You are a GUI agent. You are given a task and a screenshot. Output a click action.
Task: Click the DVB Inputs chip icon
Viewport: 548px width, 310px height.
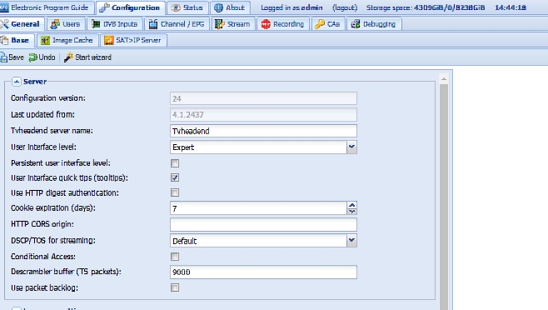point(96,24)
